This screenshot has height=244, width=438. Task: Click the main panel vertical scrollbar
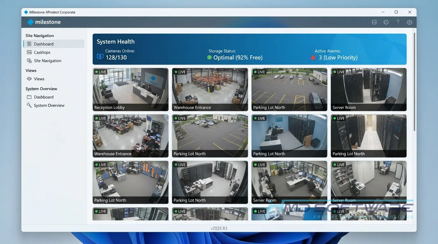[414, 82]
